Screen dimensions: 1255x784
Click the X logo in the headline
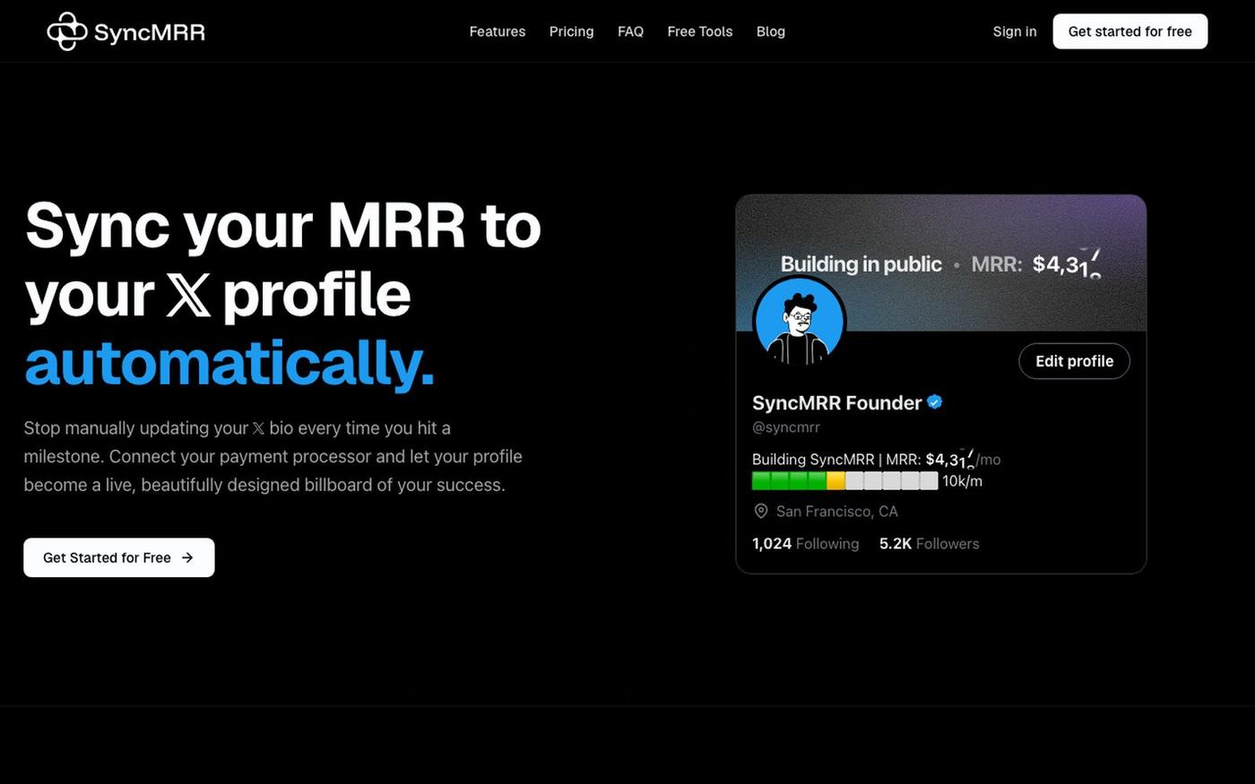(x=188, y=295)
